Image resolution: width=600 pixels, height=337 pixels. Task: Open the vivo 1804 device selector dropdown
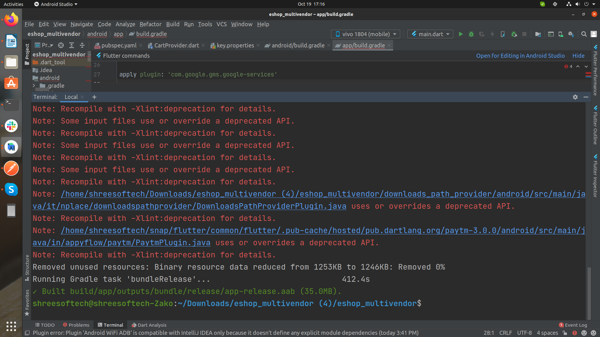point(365,34)
